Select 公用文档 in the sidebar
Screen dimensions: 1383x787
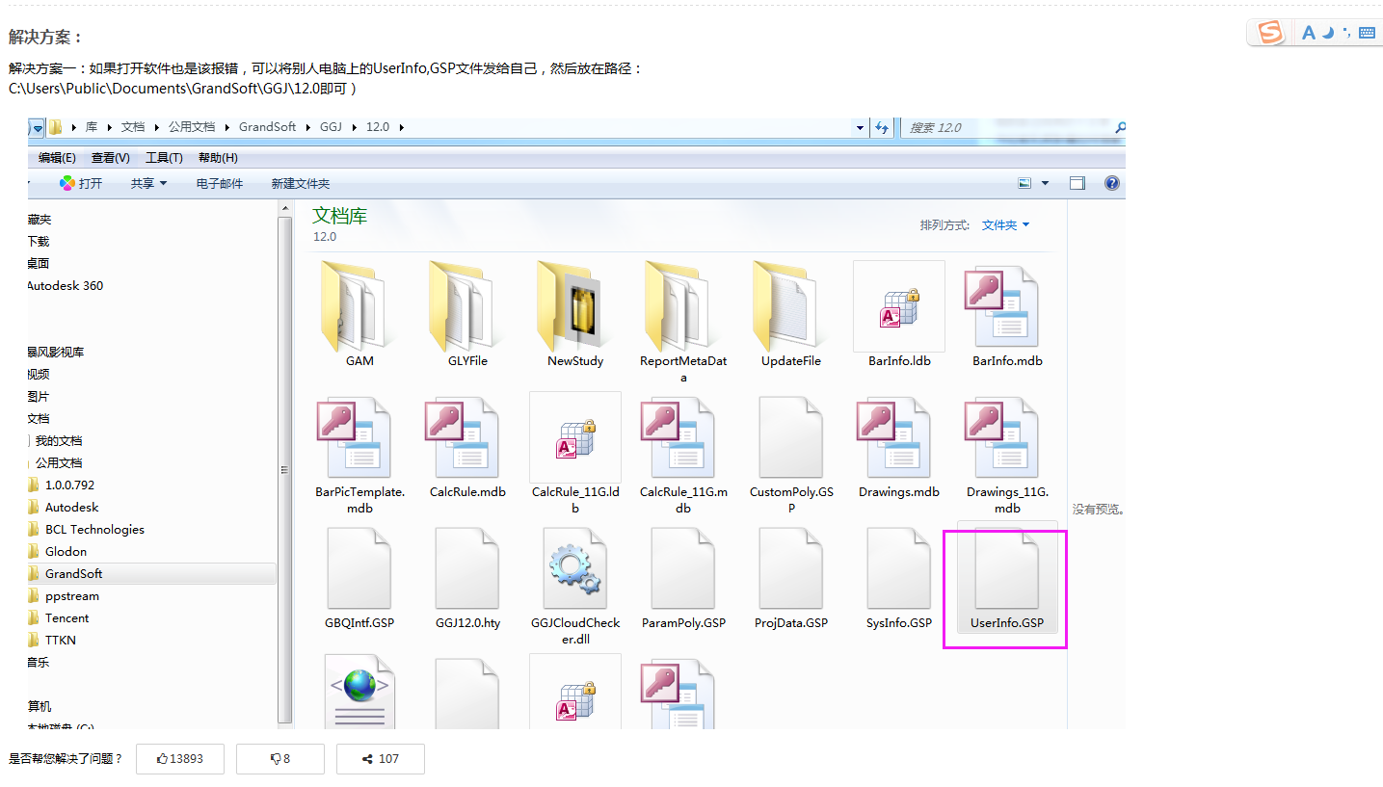pos(59,462)
